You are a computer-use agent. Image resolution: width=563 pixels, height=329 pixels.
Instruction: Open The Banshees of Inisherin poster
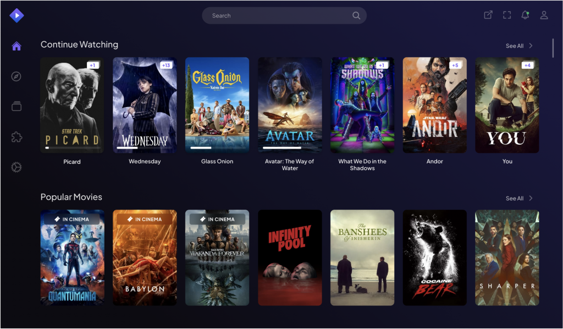click(x=362, y=257)
